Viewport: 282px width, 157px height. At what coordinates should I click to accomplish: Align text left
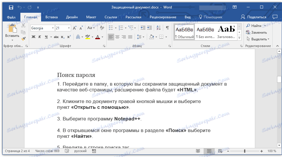pos(111,37)
